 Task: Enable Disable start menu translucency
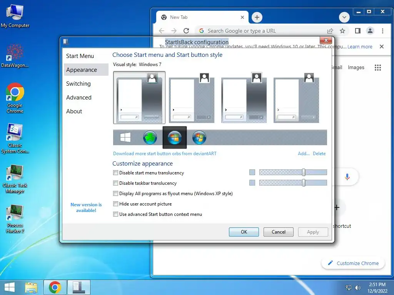115,173
